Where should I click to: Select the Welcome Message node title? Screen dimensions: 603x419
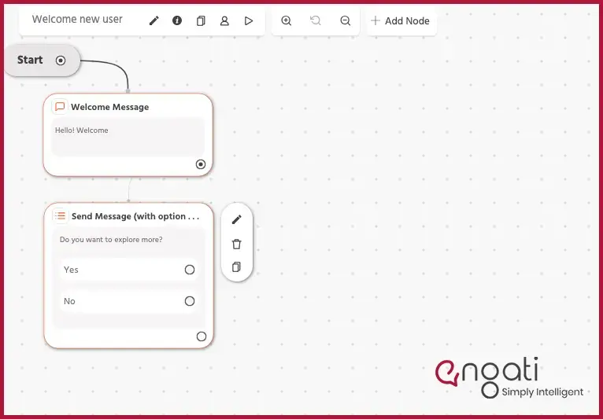click(110, 107)
